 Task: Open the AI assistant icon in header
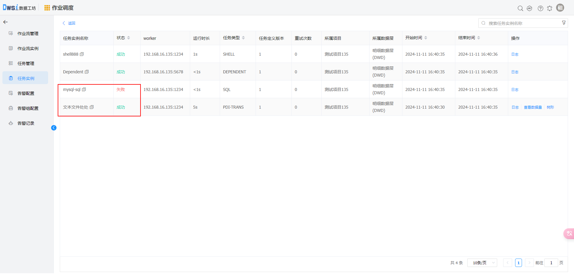529,8
